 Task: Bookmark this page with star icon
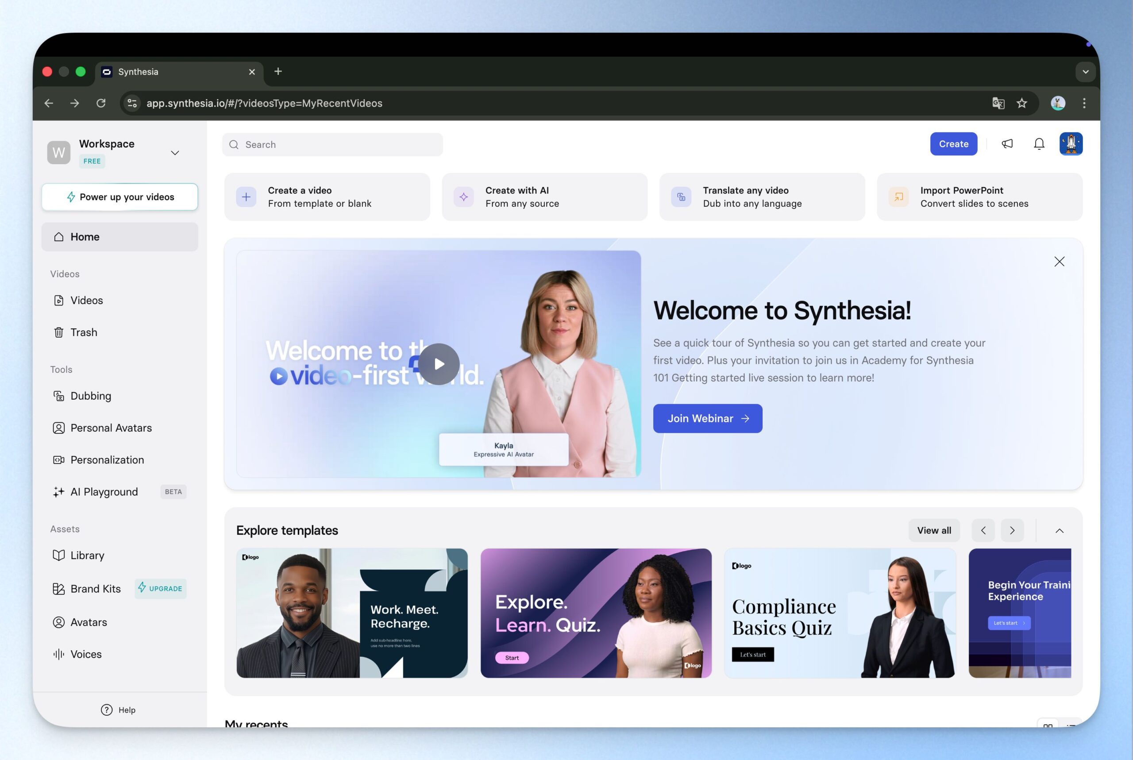1022,103
